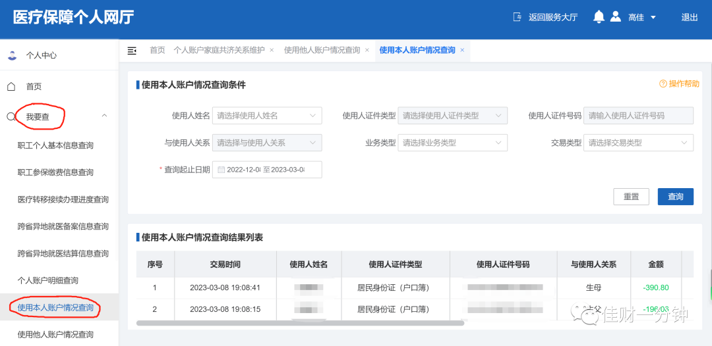Switch to 个人账户家庭共济关系维护 tab
This screenshot has width=712, height=346.
point(219,50)
